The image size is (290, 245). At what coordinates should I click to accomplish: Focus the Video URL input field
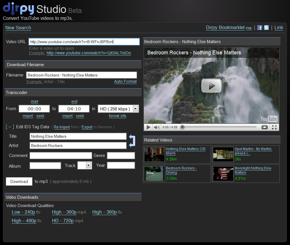(84, 42)
